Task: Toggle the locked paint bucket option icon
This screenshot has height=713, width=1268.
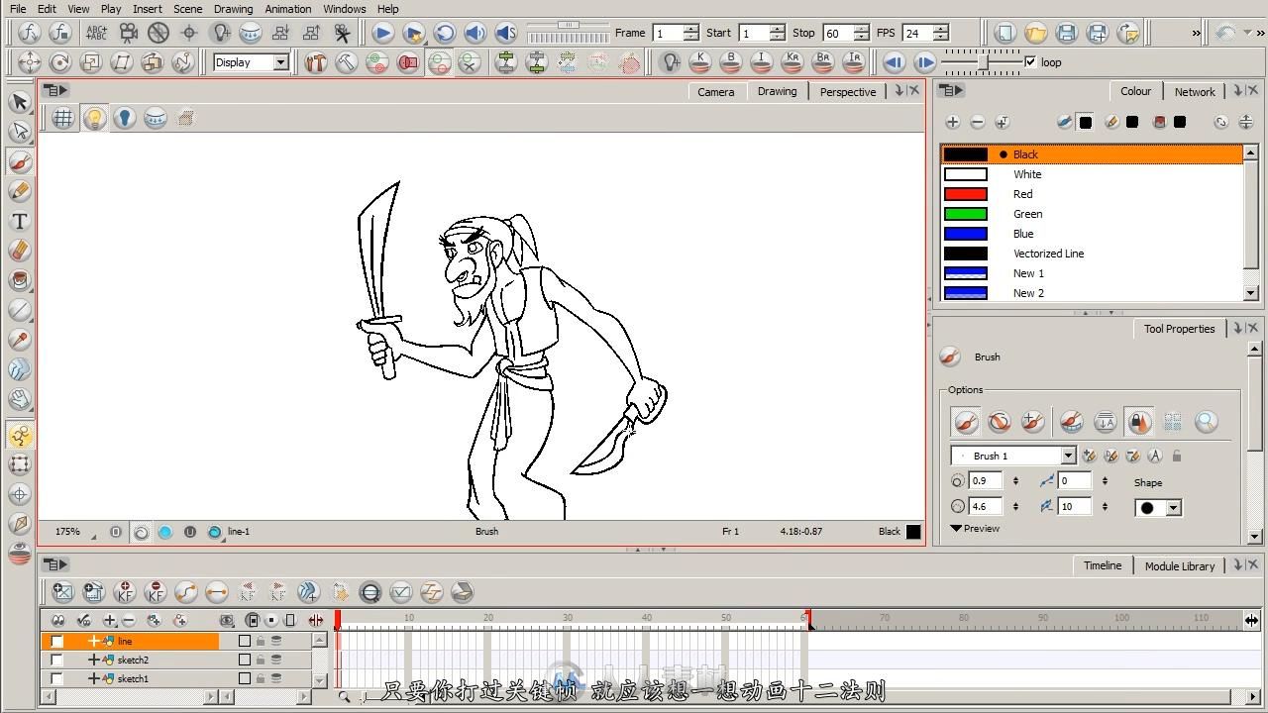Action: [x=1138, y=422]
